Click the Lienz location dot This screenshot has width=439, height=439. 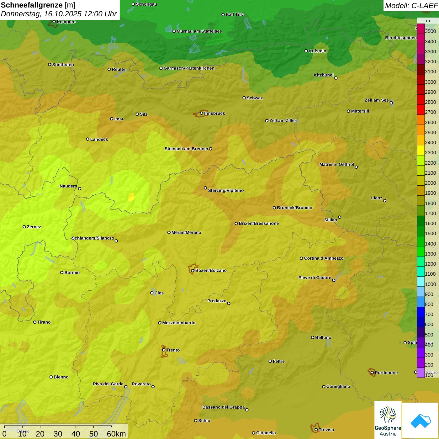click(385, 201)
